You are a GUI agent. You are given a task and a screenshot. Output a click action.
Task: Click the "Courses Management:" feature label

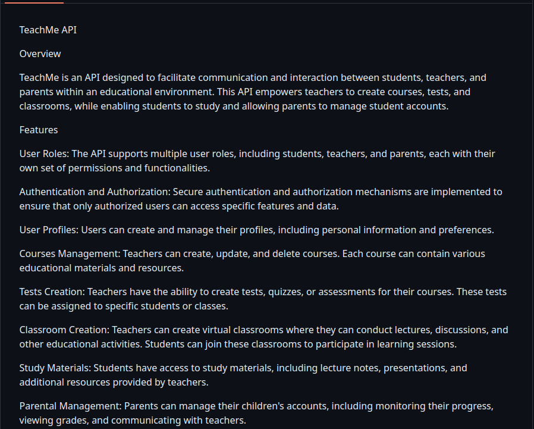coord(70,253)
